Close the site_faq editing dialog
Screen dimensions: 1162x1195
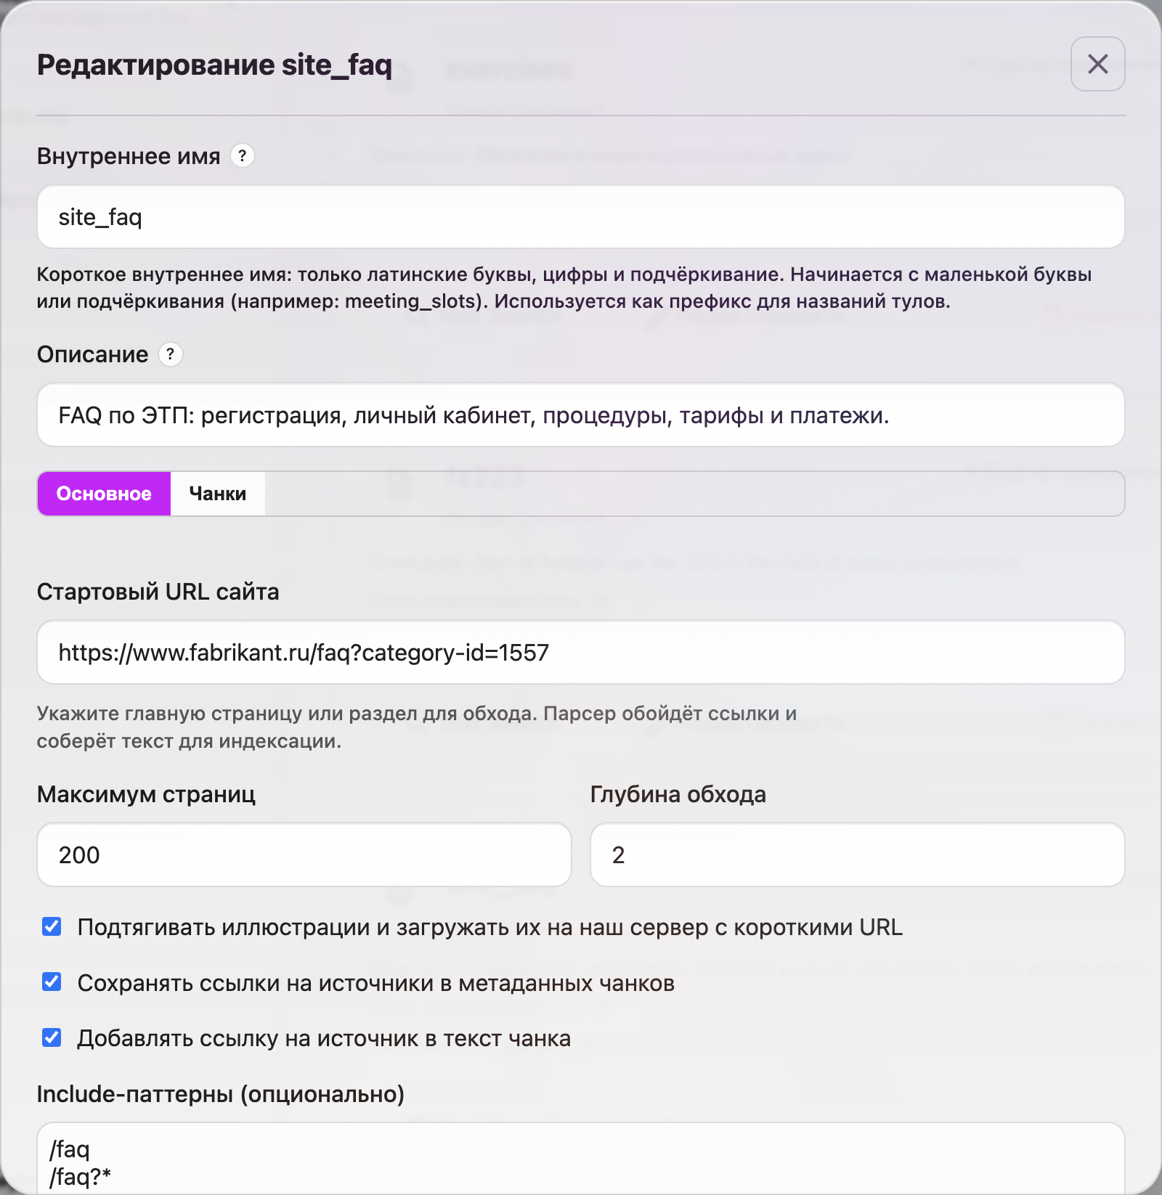click(x=1097, y=64)
